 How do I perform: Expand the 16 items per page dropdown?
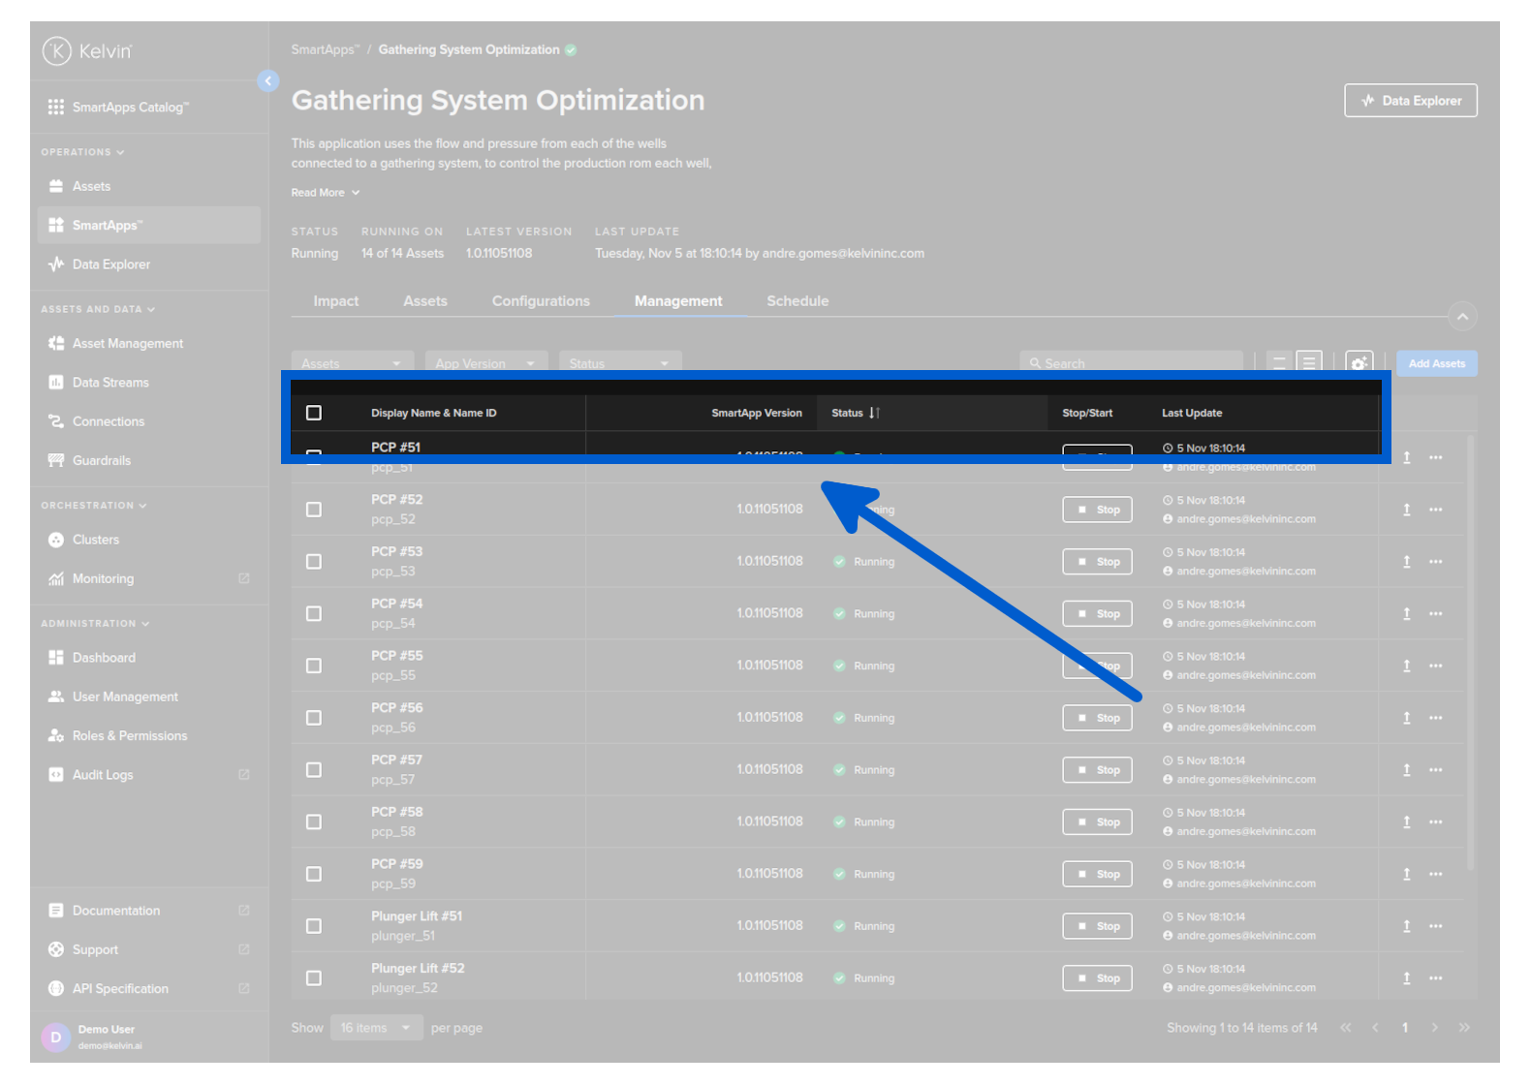(x=376, y=1028)
